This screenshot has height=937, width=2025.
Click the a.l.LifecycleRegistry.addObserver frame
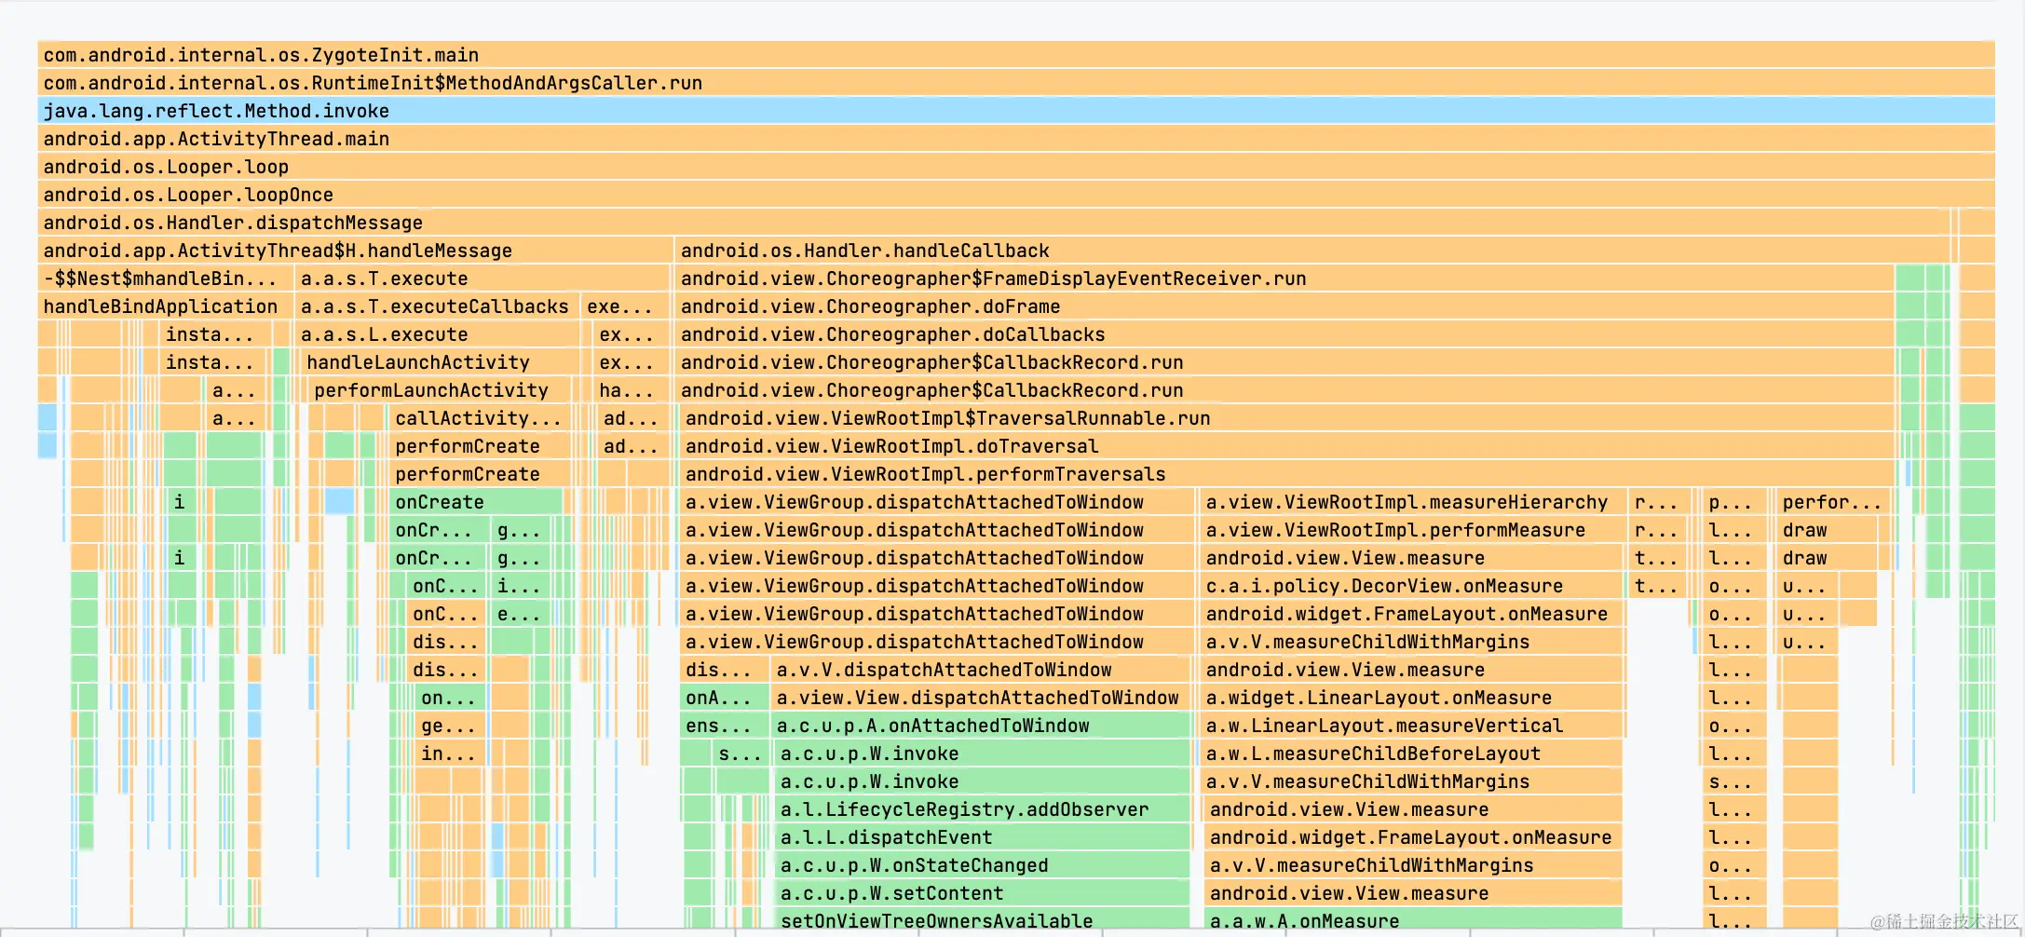[x=983, y=809]
